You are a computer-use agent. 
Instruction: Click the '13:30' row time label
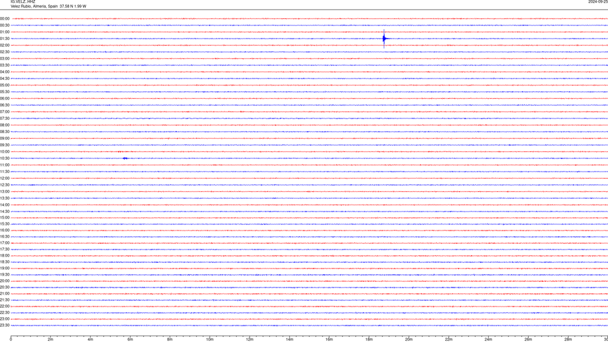click(x=4, y=198)
